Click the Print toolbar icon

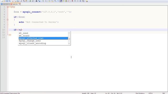click(x=18, y=1)
